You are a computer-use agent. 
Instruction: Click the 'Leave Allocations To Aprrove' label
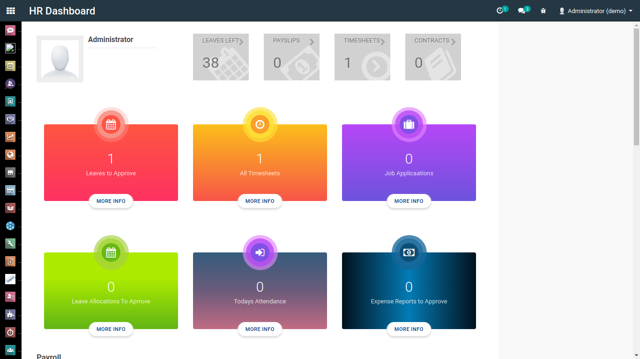pos(111,302)
